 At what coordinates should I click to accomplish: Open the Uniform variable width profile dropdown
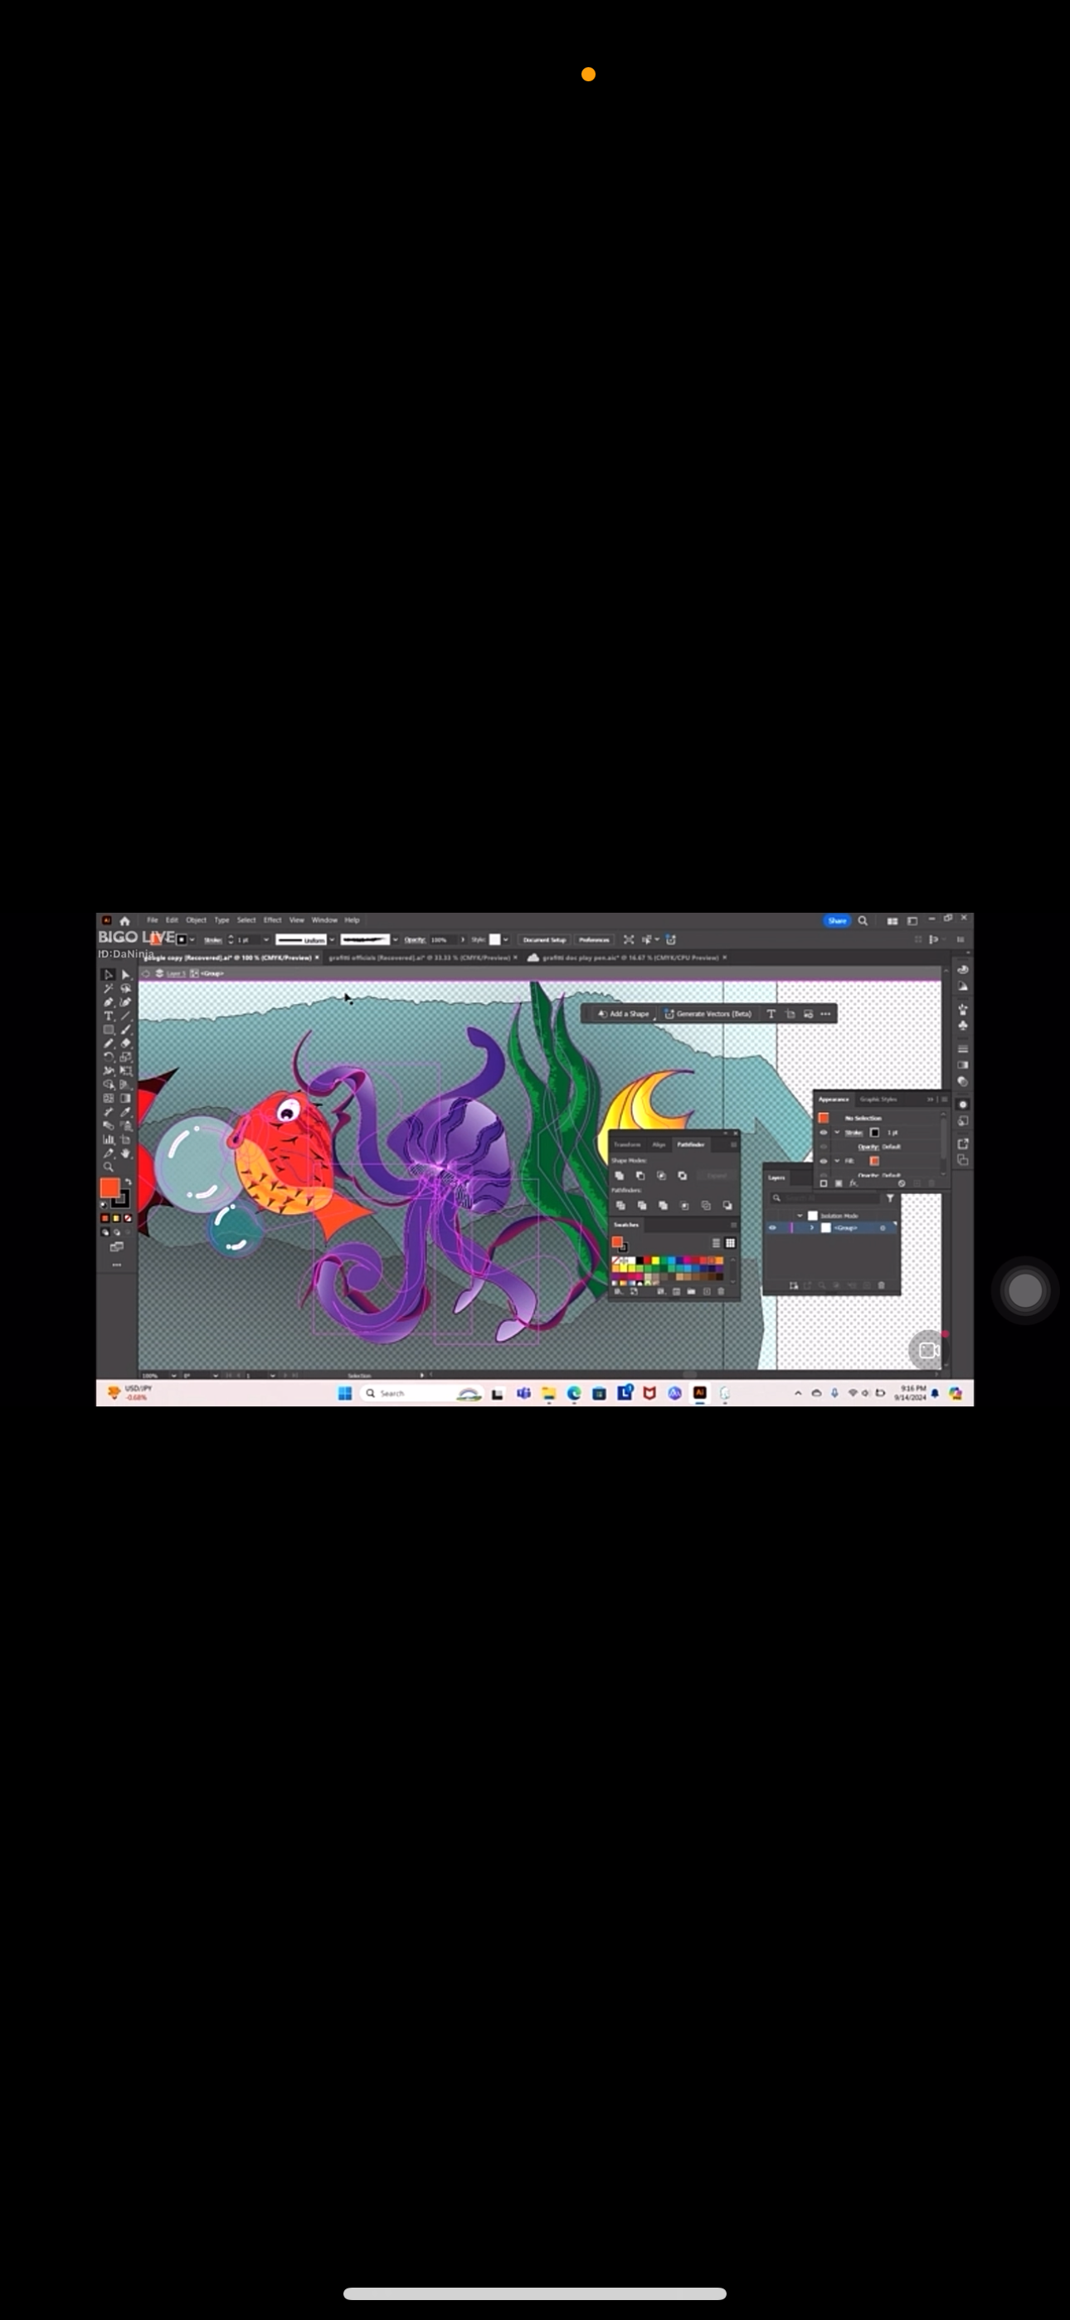pyautogui.click(x=333, y=939)
